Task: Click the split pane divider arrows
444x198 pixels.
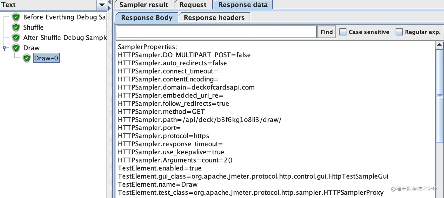Action: point(110,5)
